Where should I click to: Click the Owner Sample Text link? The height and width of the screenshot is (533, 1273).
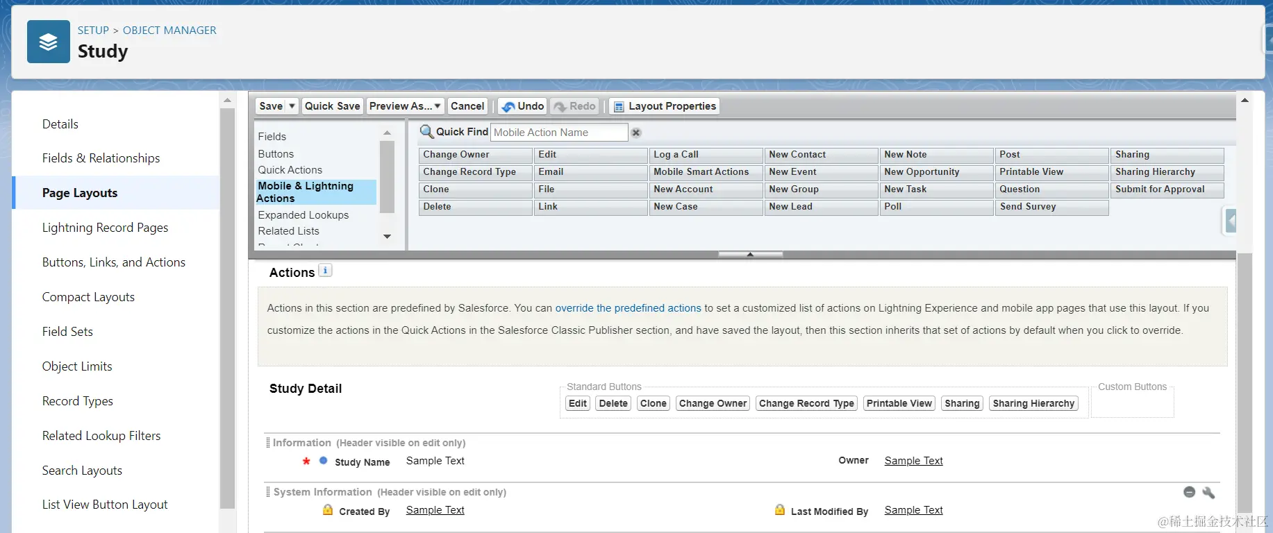click(913, 461)
